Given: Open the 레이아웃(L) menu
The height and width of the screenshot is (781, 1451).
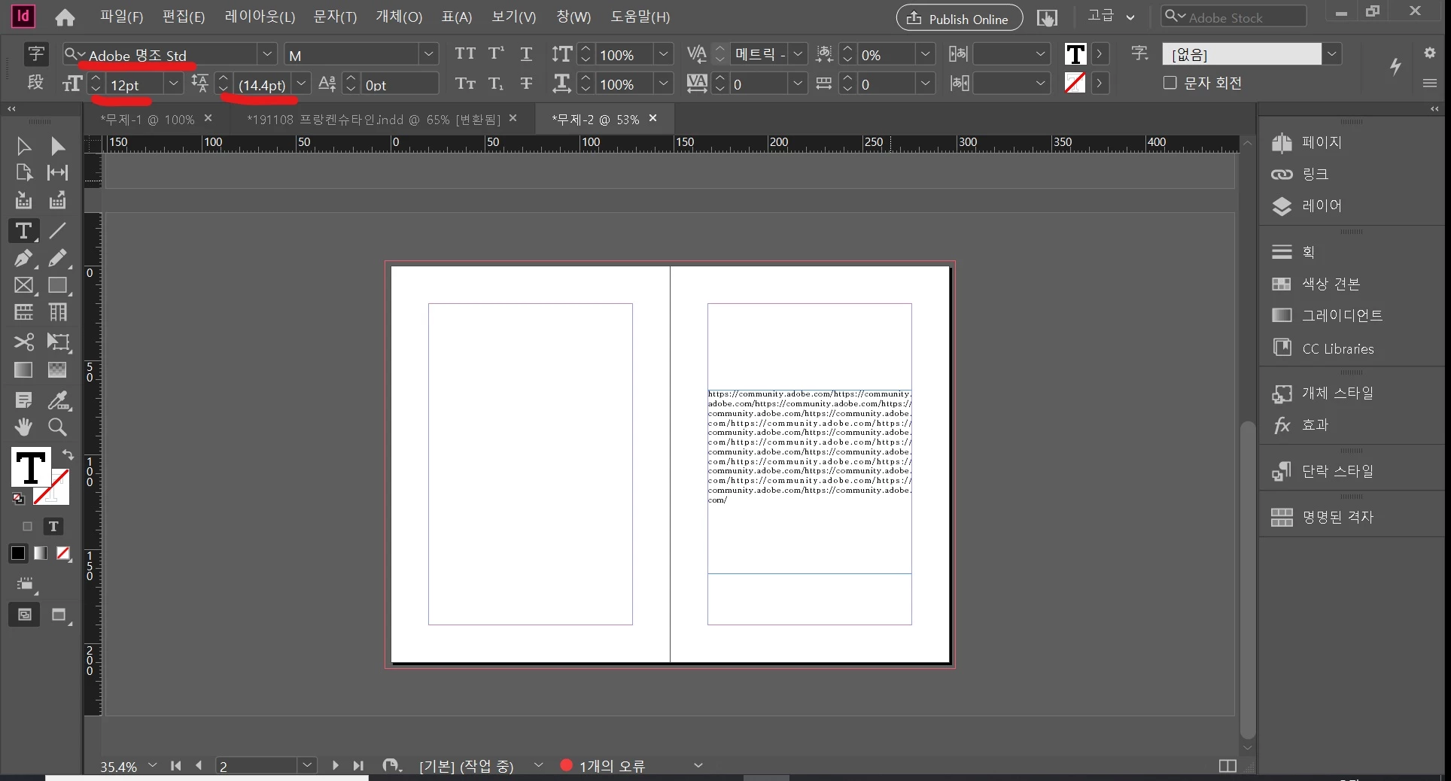Looking at the screenshot, I should [x=260, y=17].
